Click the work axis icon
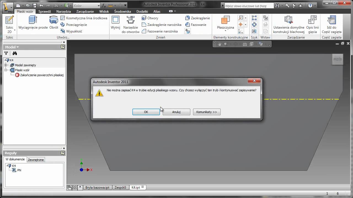Viewport: 353px width, 198px height. (x=241, y=18)
